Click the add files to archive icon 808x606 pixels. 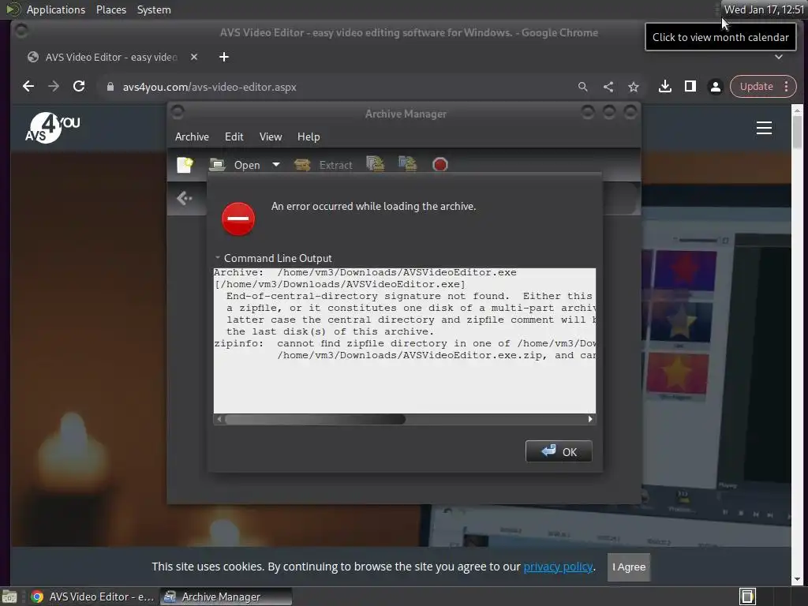coord(375,164)
